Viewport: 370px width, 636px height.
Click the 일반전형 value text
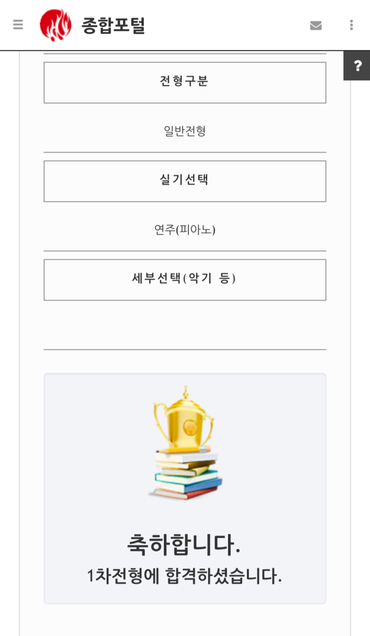(185, 131)
